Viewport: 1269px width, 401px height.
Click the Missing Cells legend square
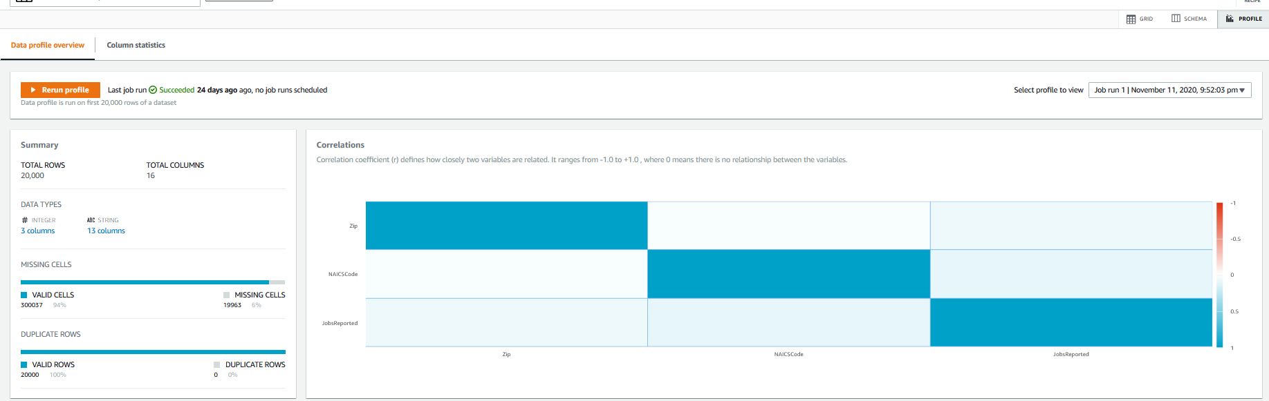coord(226,295)
